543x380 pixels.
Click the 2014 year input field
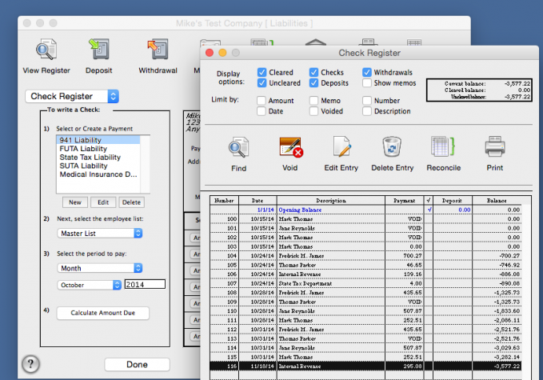click(144, 284)
